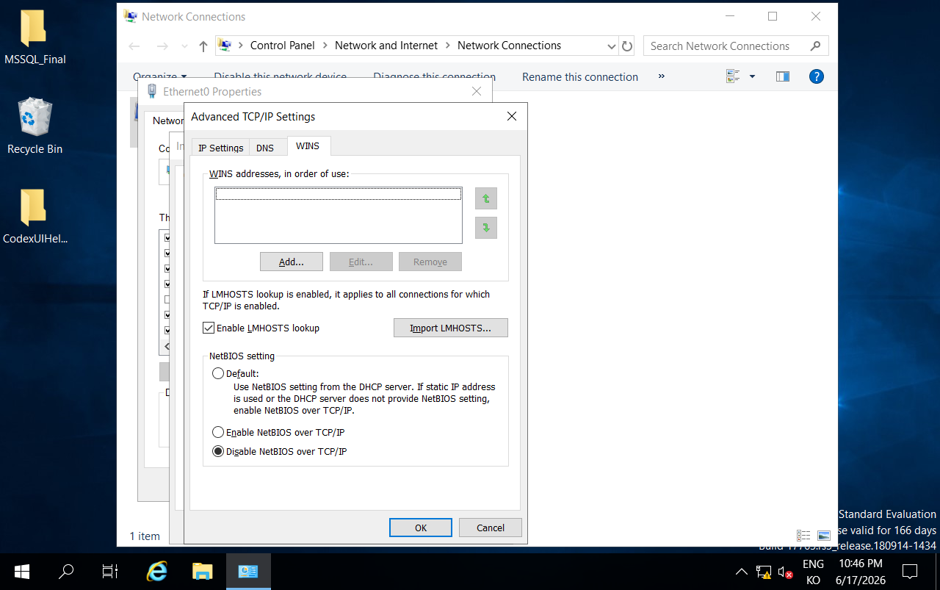
Task: Open Internet Explorer from the taskbar
Action: pos(157,571)
